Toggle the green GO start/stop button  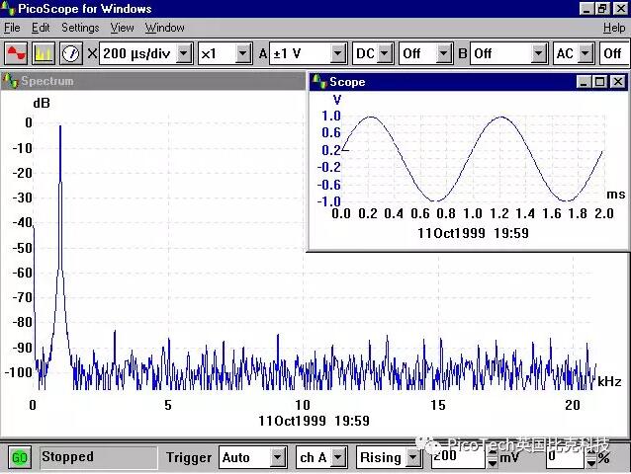click(19, 457)
